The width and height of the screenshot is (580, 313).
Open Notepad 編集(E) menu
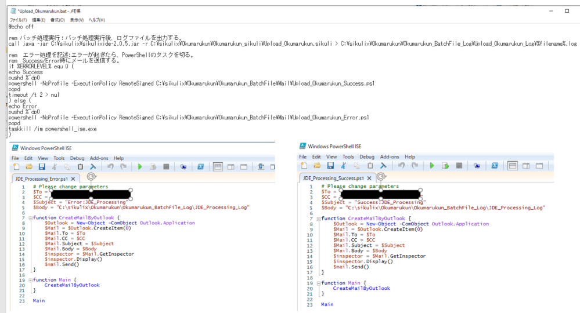(x=38, y=20)
